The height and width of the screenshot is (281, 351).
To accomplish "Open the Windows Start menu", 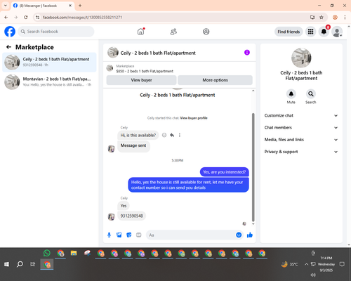I will click(6, 264).
